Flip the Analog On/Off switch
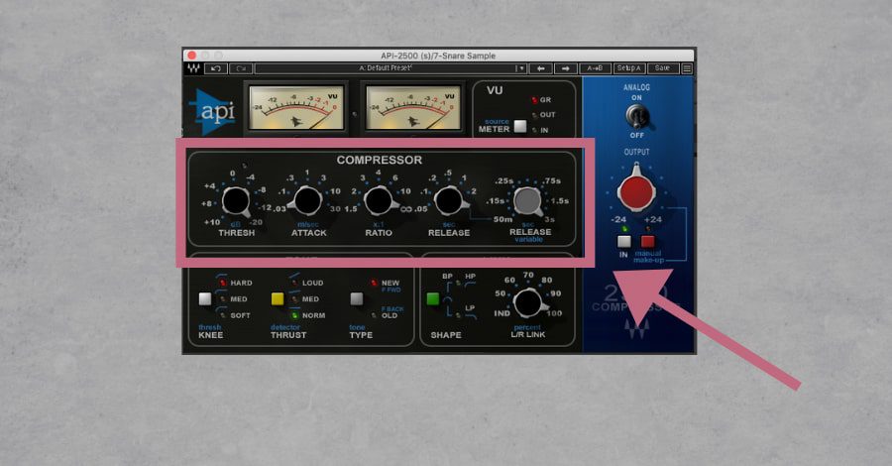This screenshot has height=466, width=892. (x=636, y=117)
